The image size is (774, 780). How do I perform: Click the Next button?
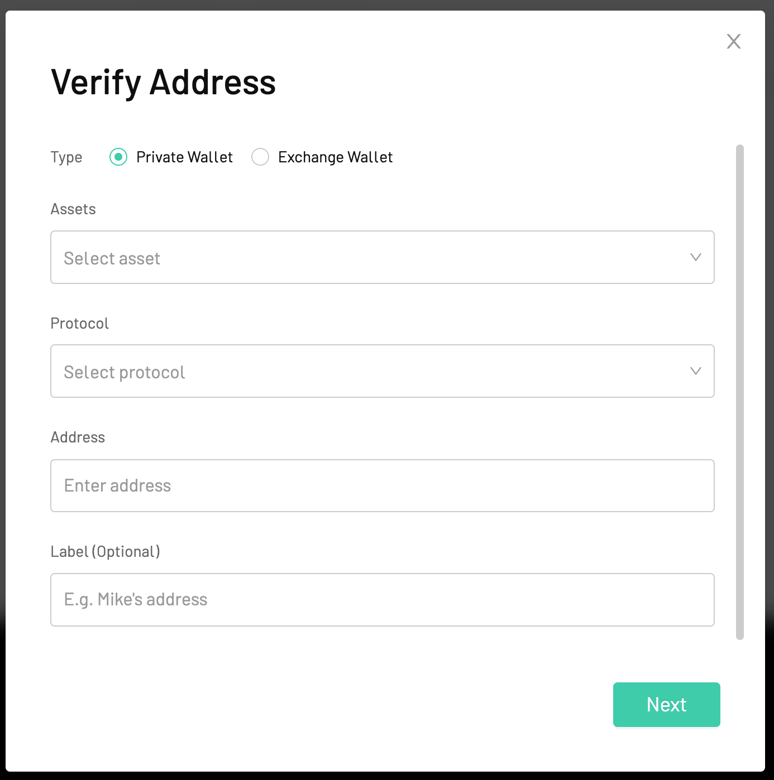(x=666, y=705)
